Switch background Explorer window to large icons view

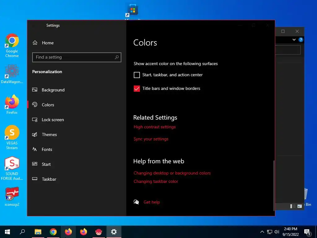click(300, 206)
